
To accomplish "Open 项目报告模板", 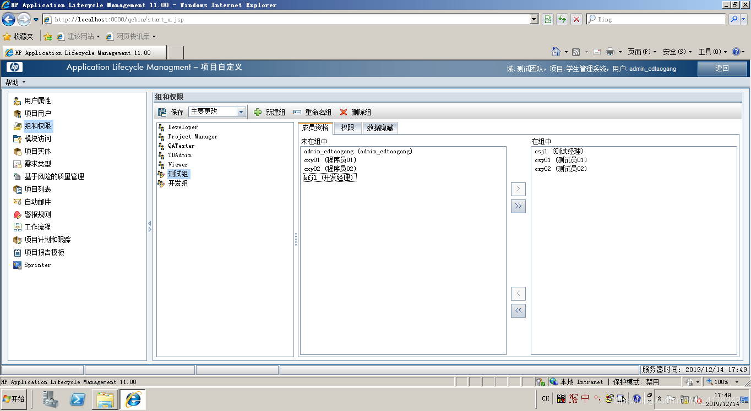I will tap(44, 252).
